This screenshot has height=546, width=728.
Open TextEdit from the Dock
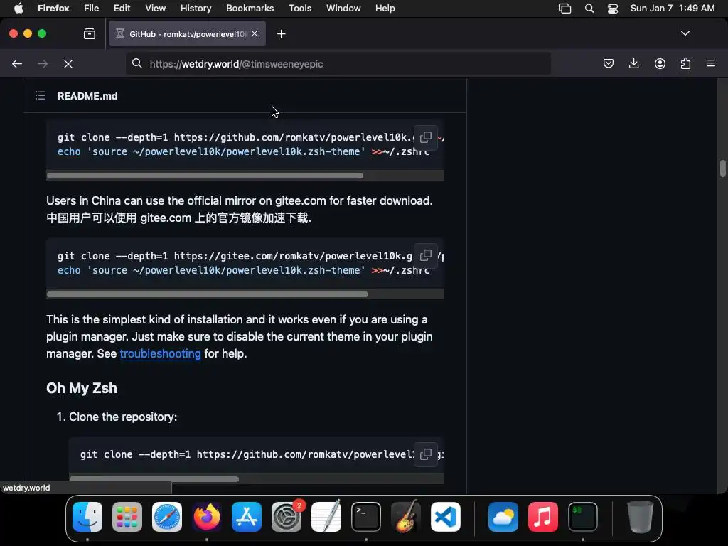(x=326, y=517)
